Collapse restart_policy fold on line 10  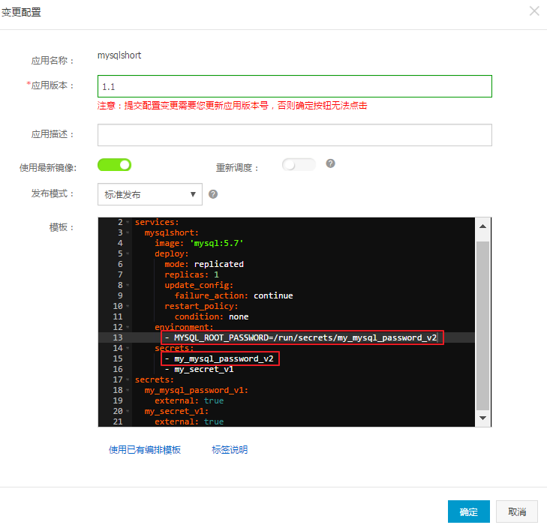pyautogui.click(x=128, y=306)
